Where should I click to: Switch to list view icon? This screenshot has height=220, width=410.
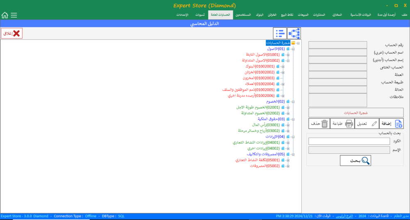coord(280,33)
